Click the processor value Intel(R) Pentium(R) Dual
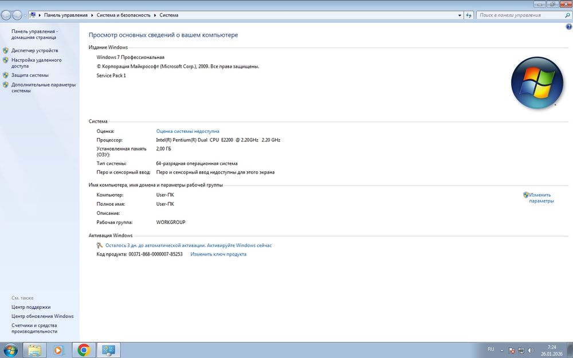The height and width of the screenshot is (358, 573). click(218, 140)
